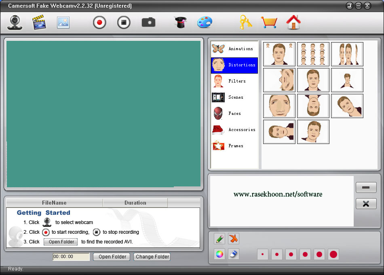Open the shopping cart purchase icon
The width and height of the screenshot is (384, 275).
tap(269, 22)
